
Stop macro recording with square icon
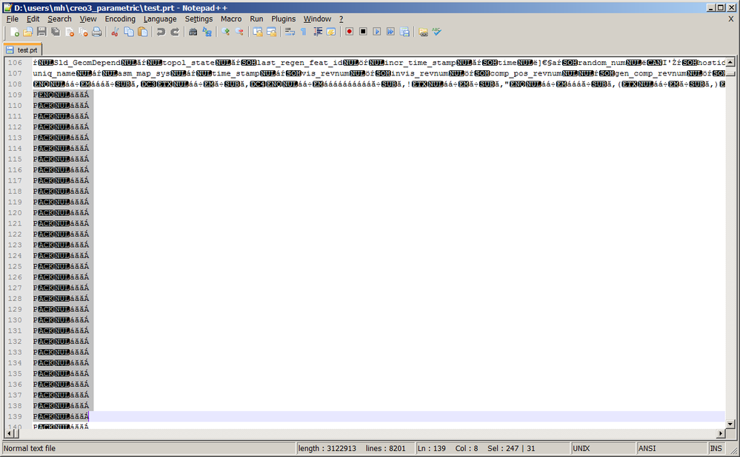click(x=363, y=32)
